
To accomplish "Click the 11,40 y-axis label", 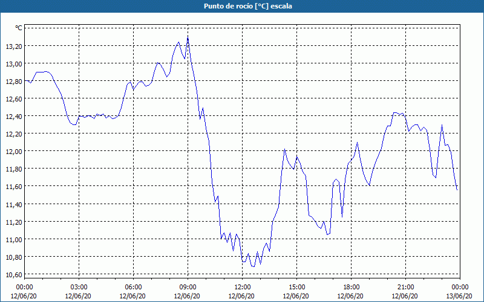I will click(x=14, y=204).
